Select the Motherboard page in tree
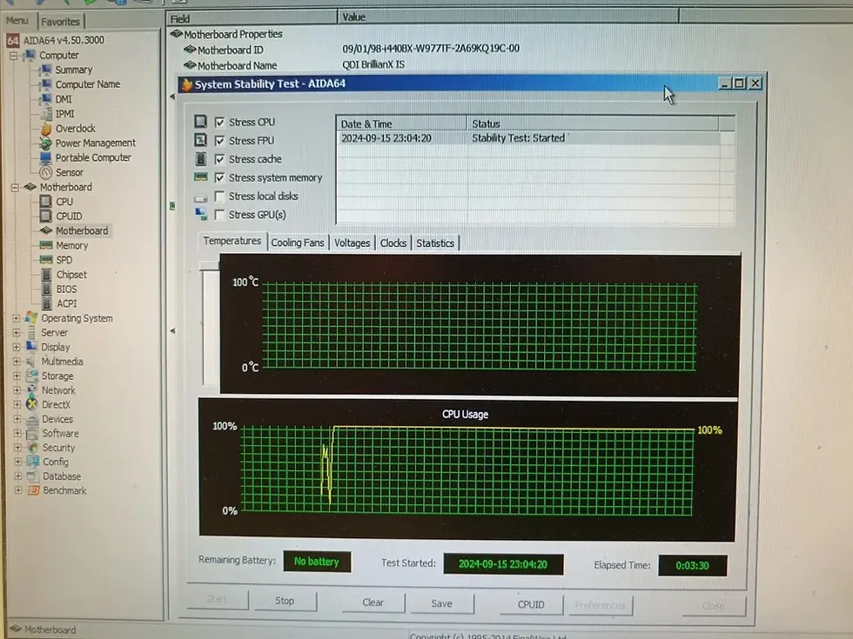 pos(82,231)
